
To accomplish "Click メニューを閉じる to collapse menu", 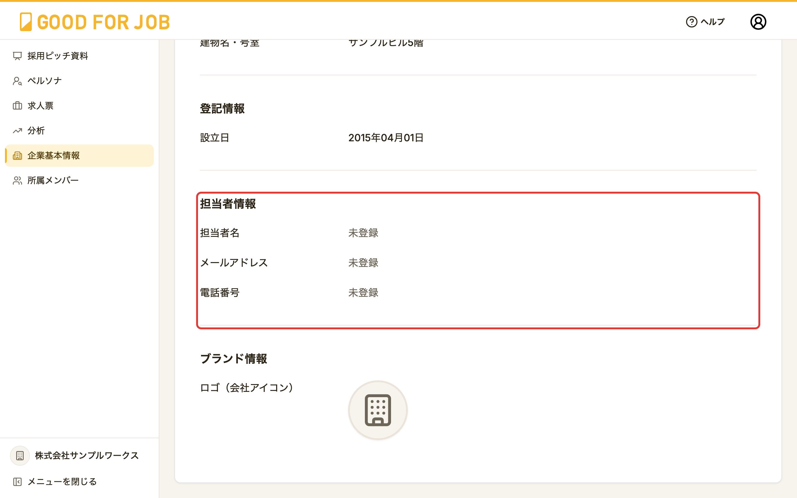I will [x=62, y=482].
